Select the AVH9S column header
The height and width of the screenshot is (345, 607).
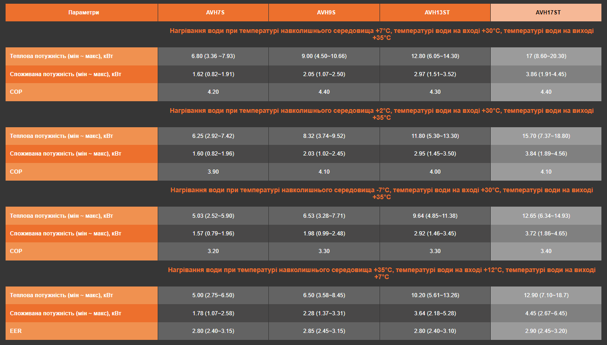coord(324,13)
